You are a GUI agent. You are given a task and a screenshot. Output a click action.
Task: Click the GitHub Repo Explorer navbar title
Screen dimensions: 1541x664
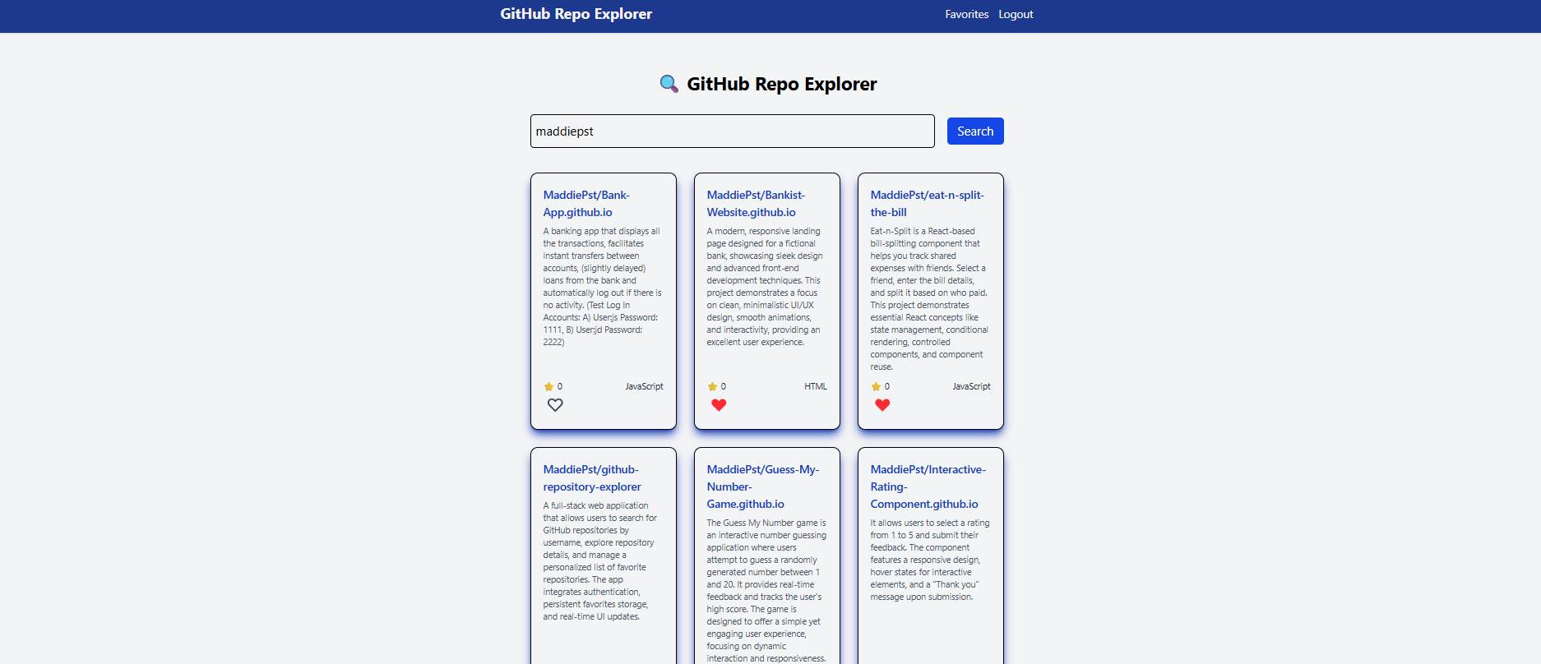[x=576, y=14]
